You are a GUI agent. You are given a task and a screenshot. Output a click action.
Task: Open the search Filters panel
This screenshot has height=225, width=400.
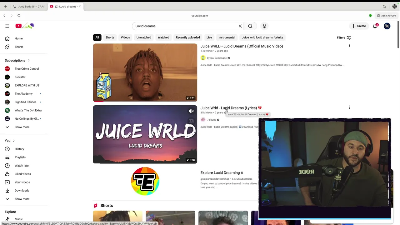(344, 37)
